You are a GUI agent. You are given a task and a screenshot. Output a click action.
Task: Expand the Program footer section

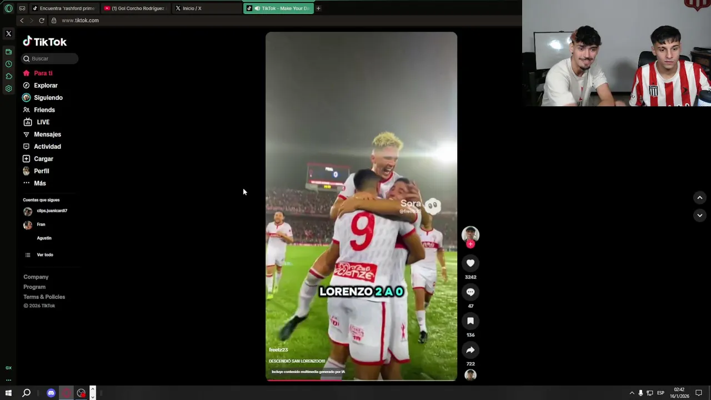coord(34,287)
